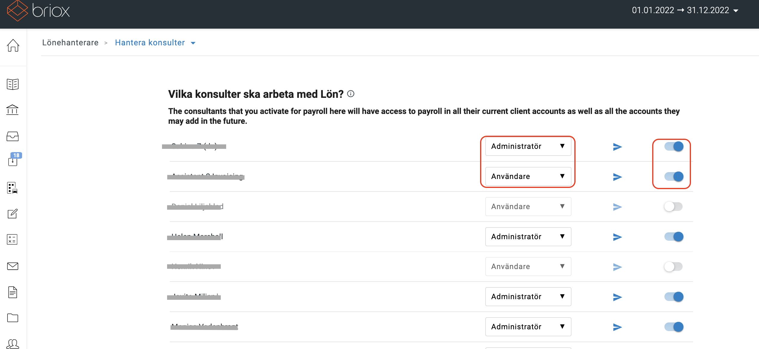
Task: Click the Lönehanterare breadcrumb
Action: (x=70, y=43)
